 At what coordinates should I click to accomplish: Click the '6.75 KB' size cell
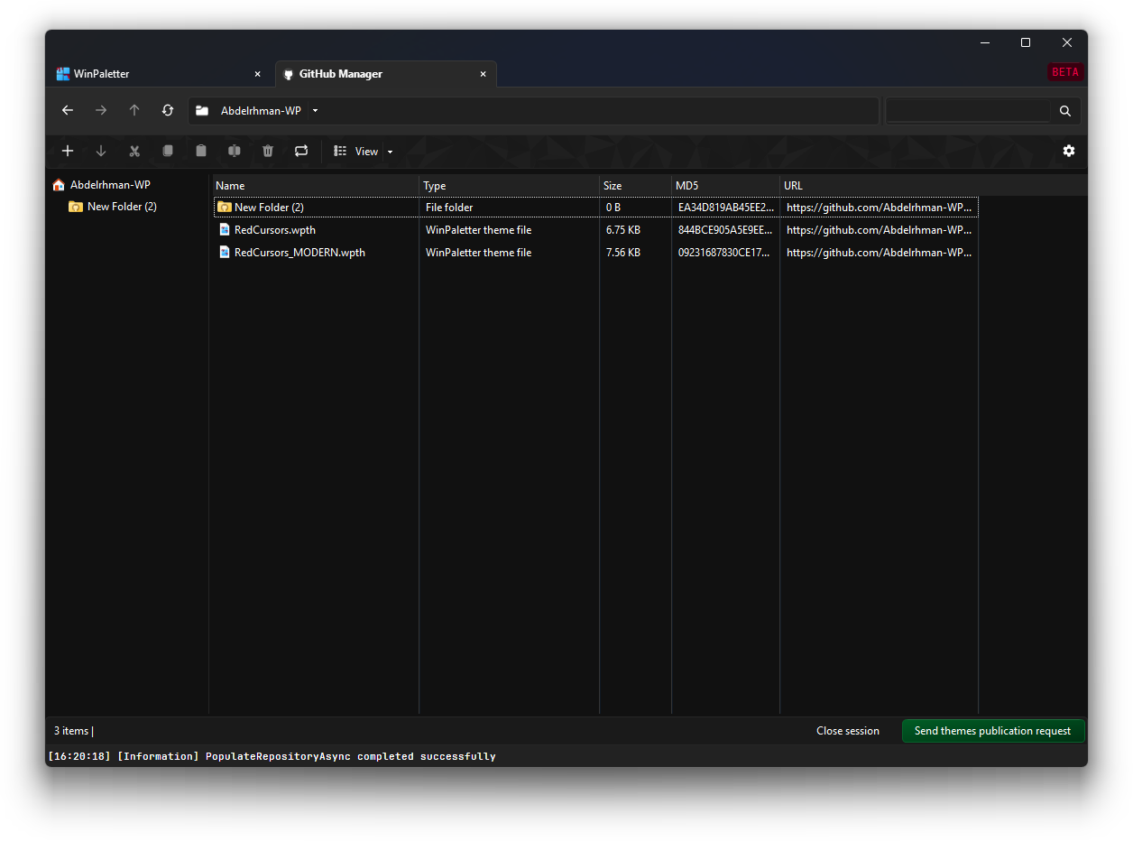pyautogui.click(x=623, y=230)
